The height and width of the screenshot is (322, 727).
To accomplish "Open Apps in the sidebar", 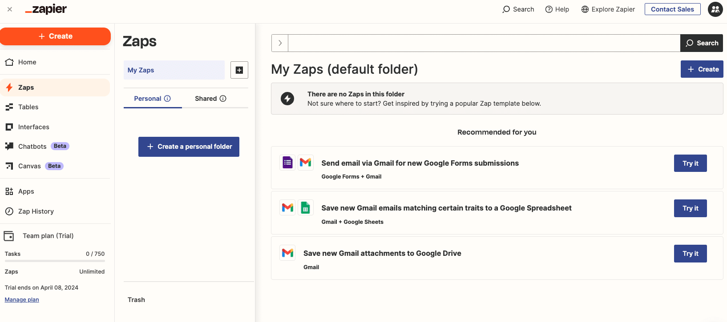I will [x=55, y=191].
